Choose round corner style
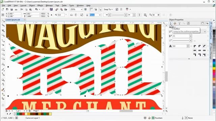 click(199, 46)
